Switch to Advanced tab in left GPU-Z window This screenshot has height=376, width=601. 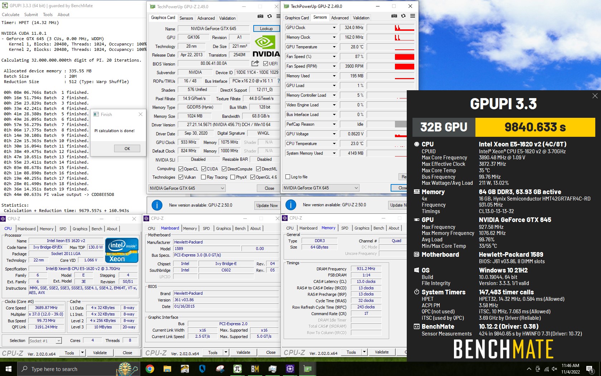point(206,18)
